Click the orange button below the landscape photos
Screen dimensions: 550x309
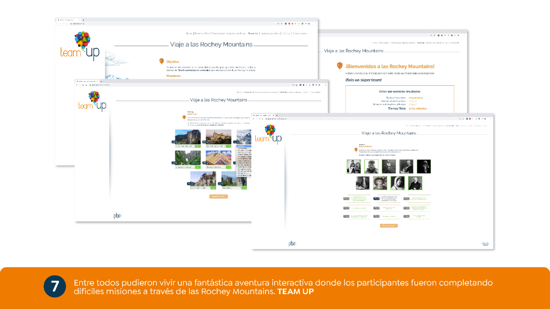click(218, 196)
